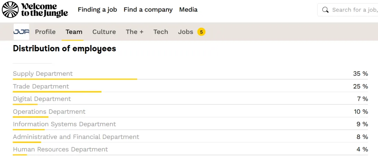Open the Finding a job menu

(97, 10)
